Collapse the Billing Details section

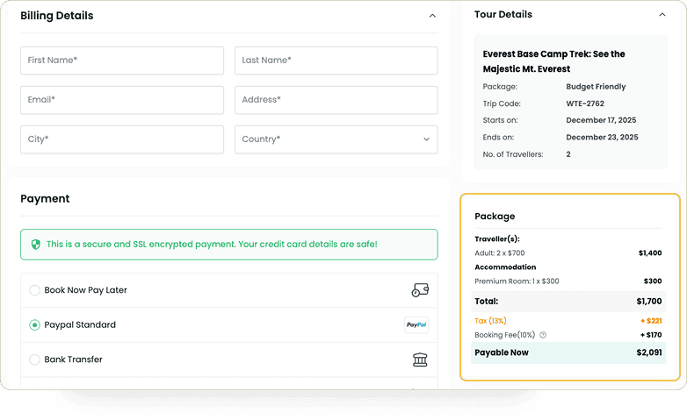tap(432, 16)
